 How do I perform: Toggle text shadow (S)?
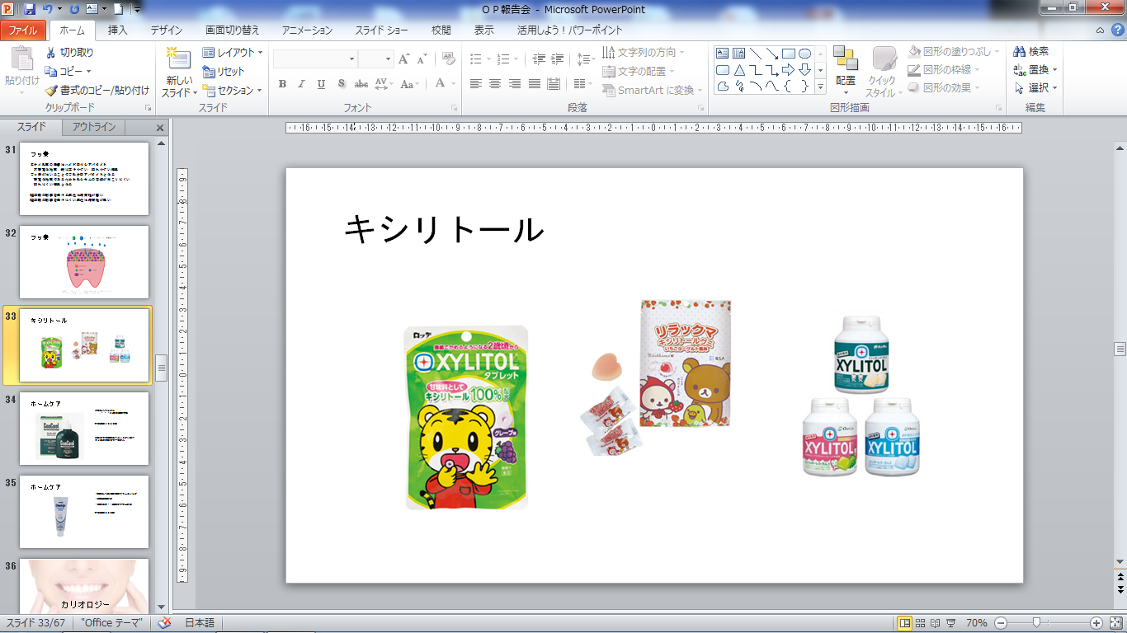point(341,84)
